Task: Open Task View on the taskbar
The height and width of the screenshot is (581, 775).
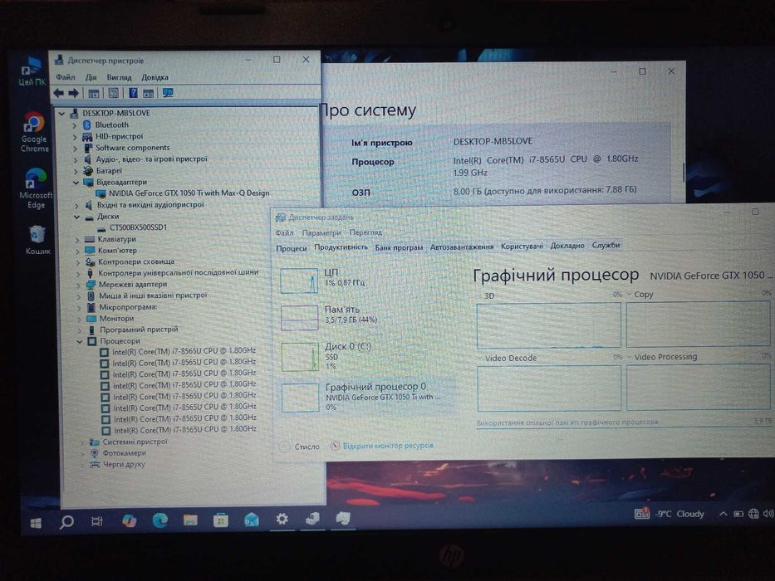Action: (97, 521)
